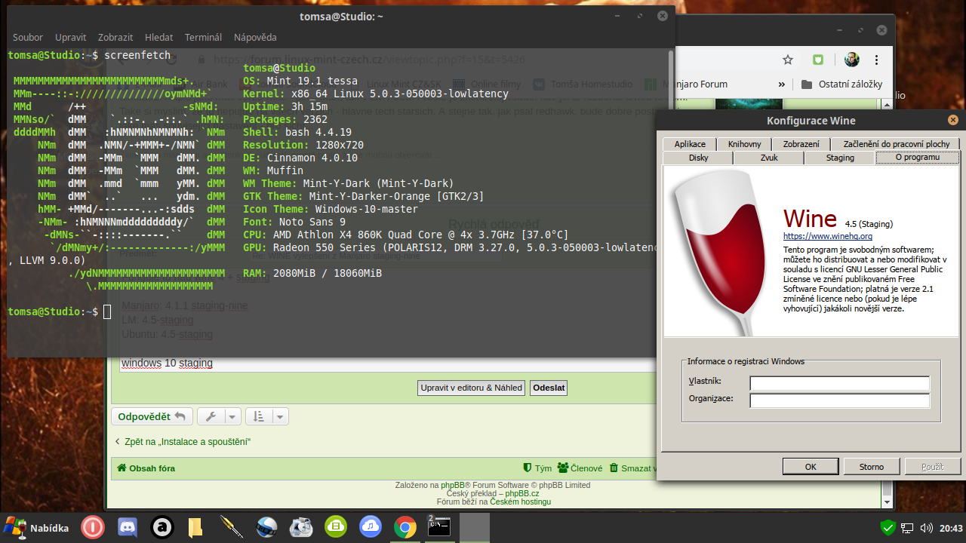Image resolution: width=966 pixels, height=543 pixels.
Task: Click the Použít button in Wine
Action: [x=933, y=467]
